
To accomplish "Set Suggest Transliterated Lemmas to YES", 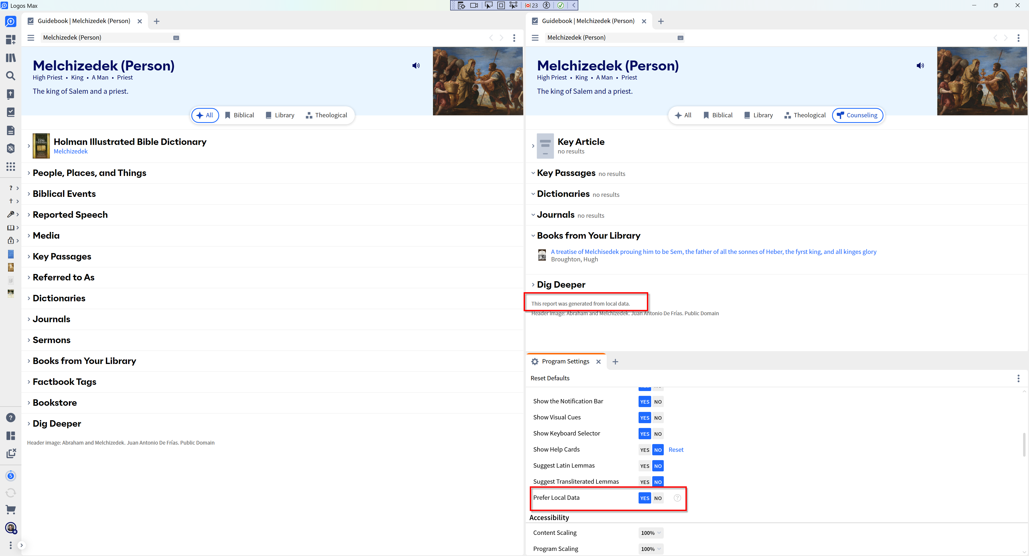I will click(x=645, y=482).
